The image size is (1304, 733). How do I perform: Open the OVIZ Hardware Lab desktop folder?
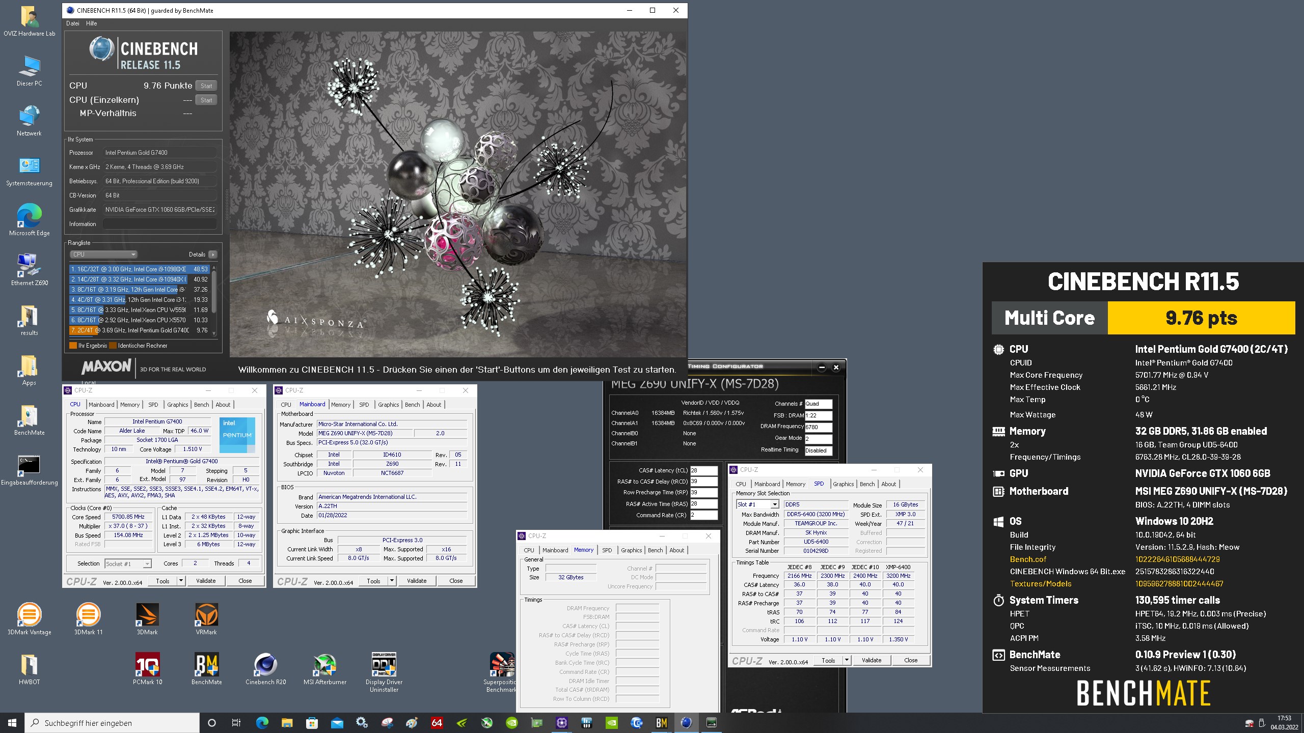click(29, 22)
